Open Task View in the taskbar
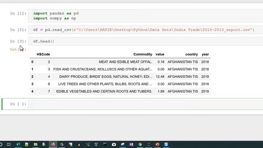Viewport: 263px width, 148px height. pos(9,144)
